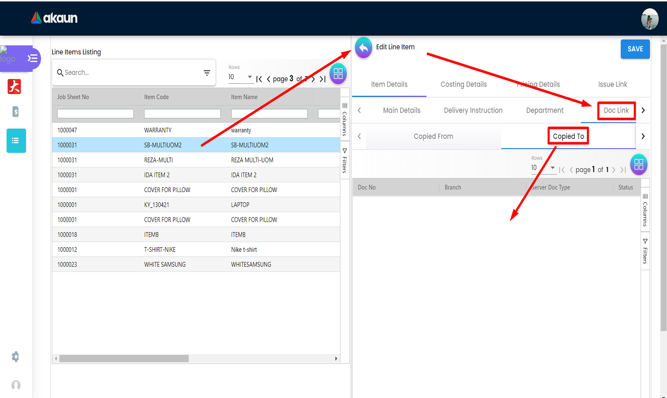Click the user profile avatar at top right
This screenshot has height=398, width=667.
(x=649, y=19)
